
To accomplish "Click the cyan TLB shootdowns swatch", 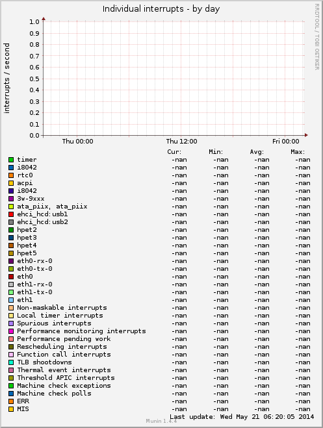I will tap(11, 362).
